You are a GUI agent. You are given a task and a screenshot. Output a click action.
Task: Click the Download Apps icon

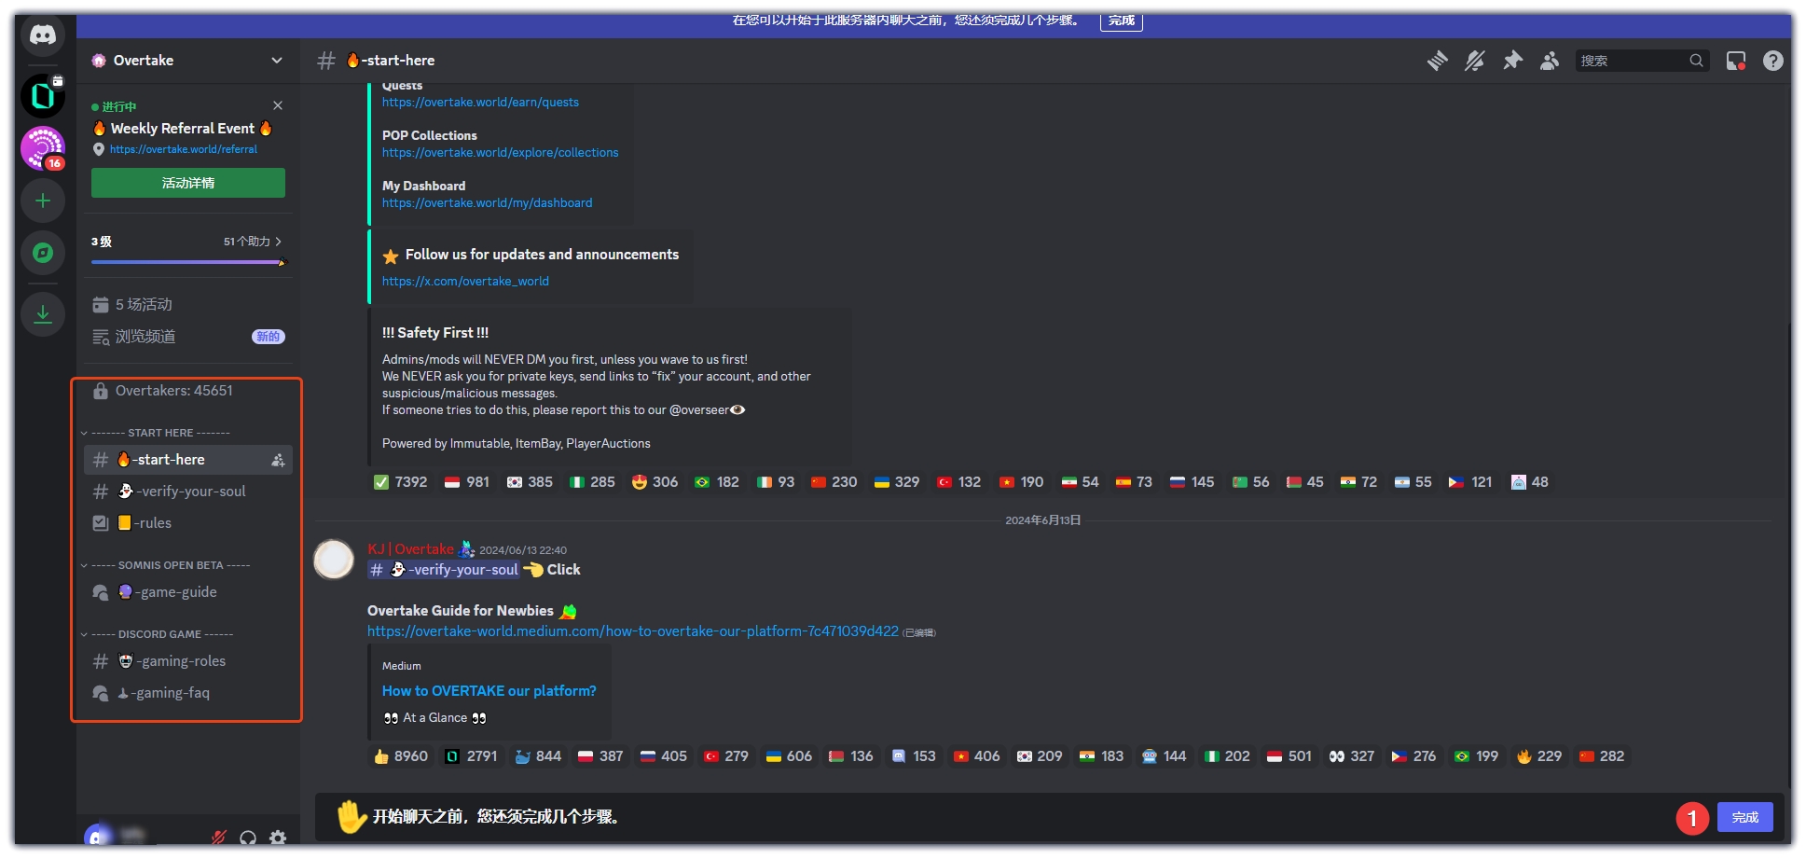tap(43, 314)
